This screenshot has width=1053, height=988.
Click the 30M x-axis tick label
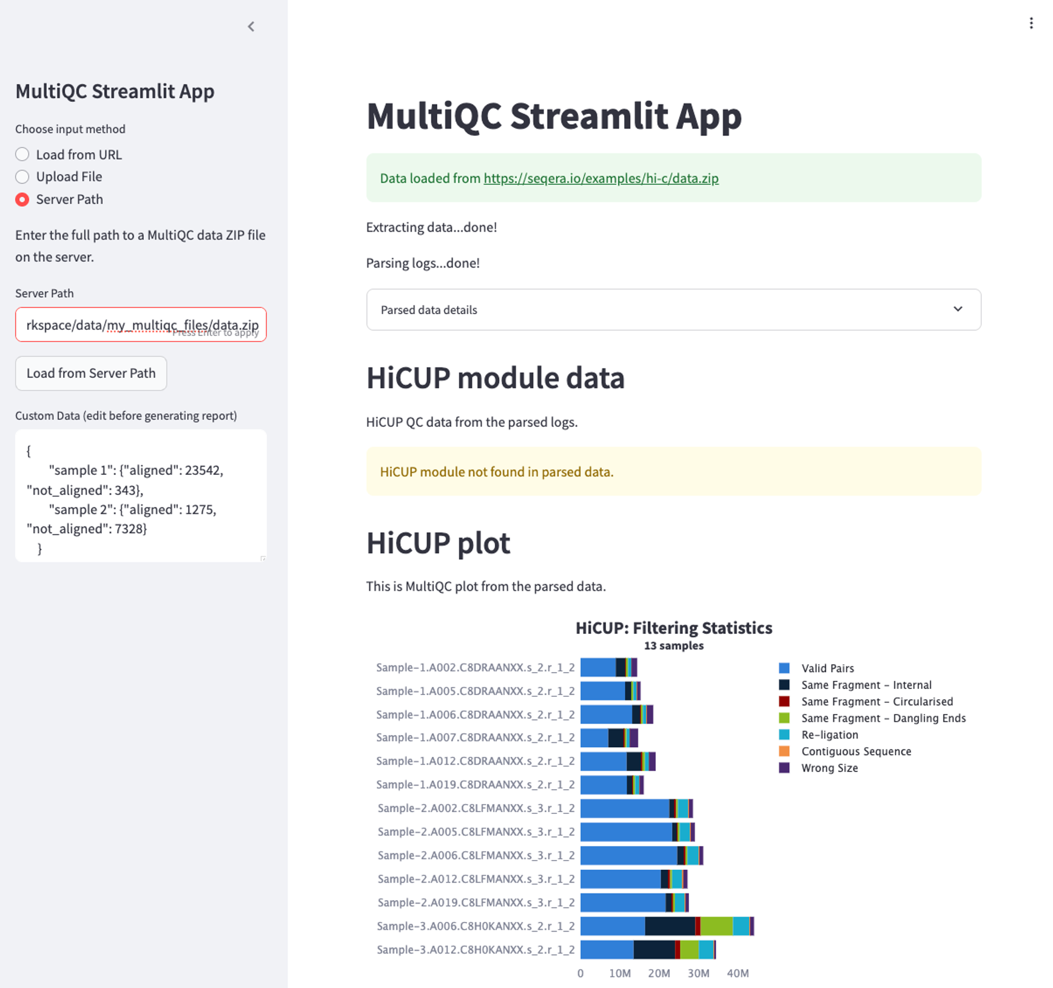[698, 973]
